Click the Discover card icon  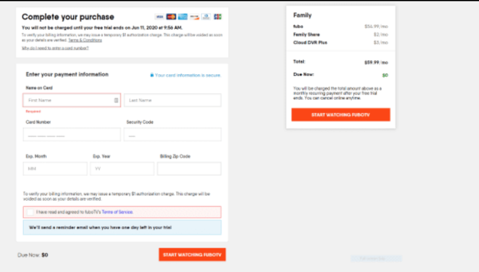[195, 17]
